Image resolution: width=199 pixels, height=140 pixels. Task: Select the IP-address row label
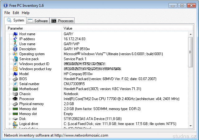click(27, 39)
